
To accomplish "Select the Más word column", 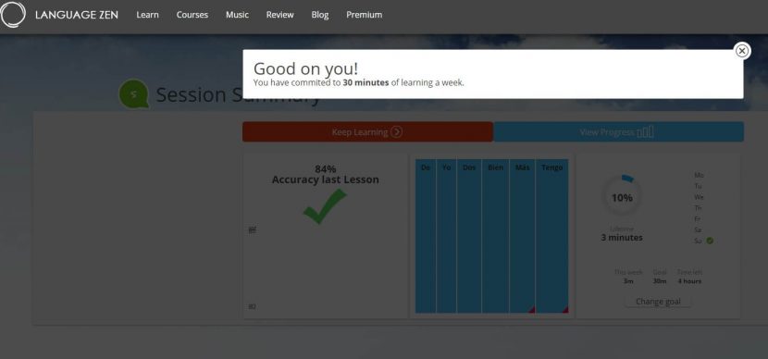I will (522, 236).
